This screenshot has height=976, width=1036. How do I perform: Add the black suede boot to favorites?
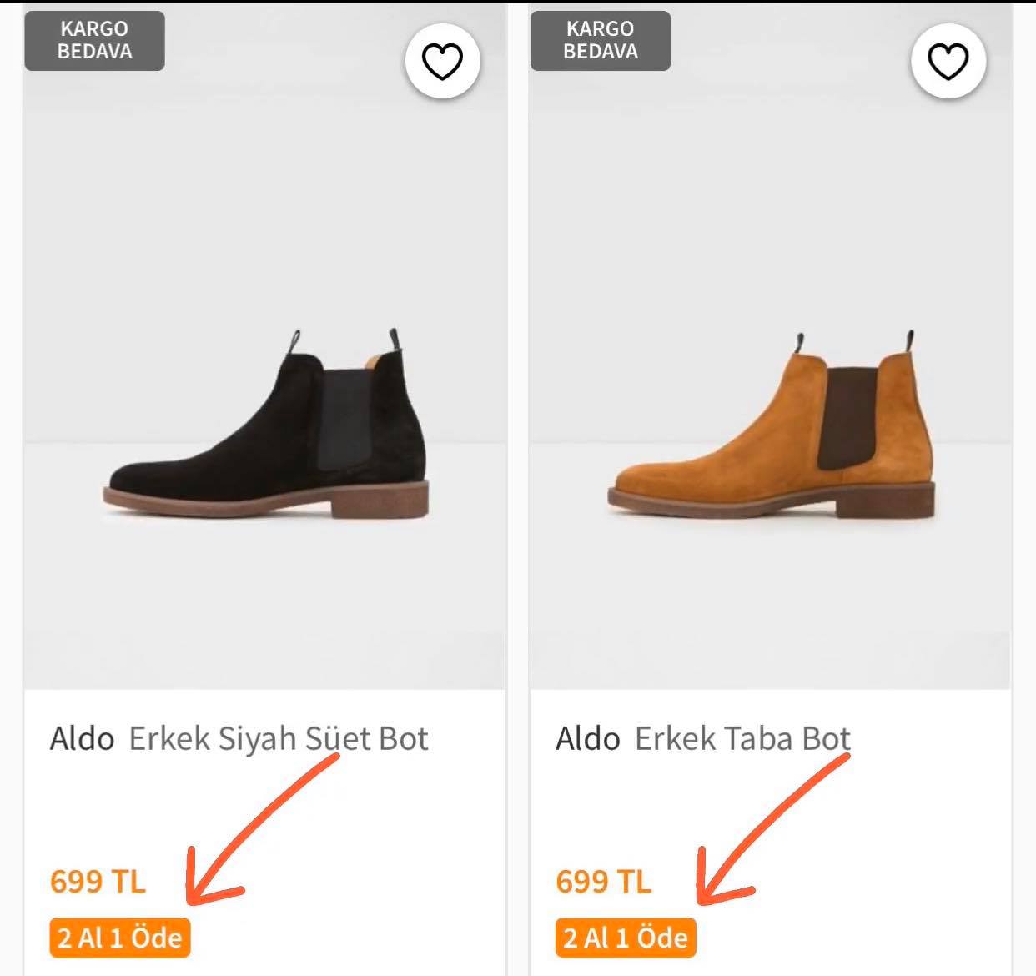[x=442, y=62]
